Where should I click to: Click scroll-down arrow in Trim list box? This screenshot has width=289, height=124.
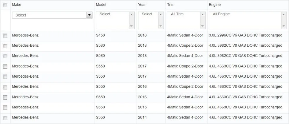click(x=203, y=26)
